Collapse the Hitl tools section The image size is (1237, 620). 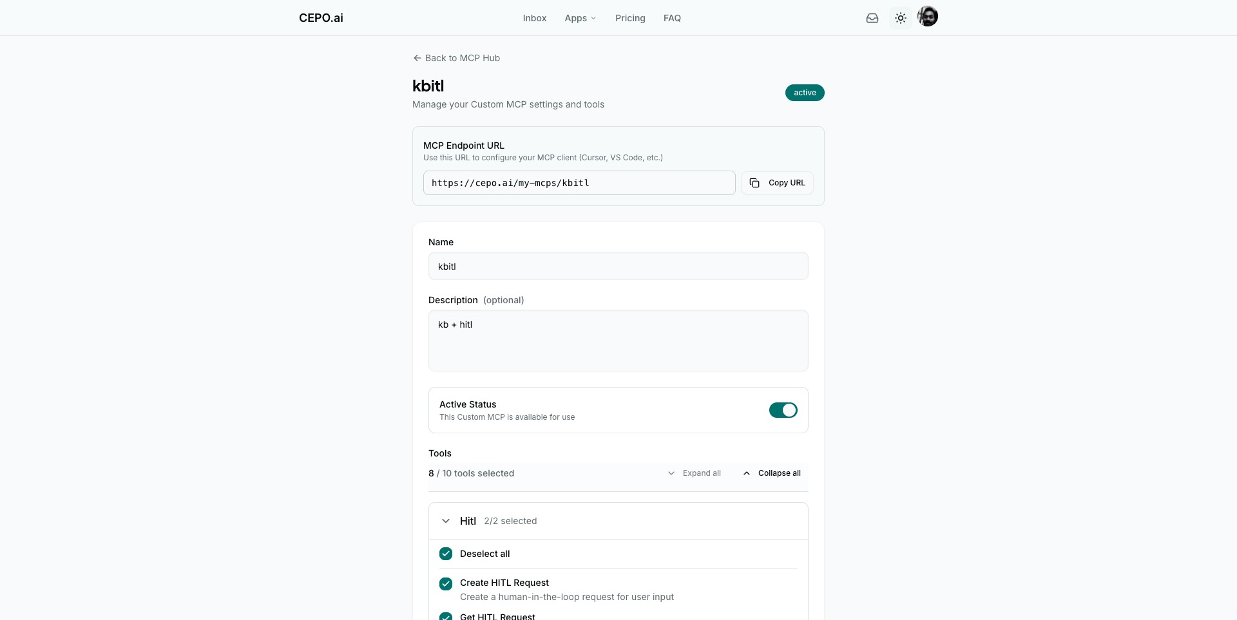coord(446,521)
